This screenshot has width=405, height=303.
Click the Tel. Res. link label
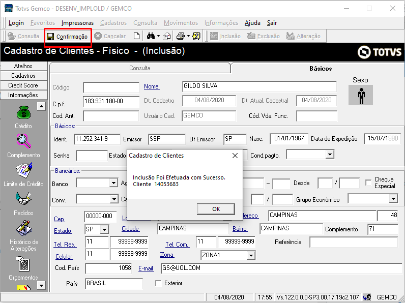(x=65, y=245)
